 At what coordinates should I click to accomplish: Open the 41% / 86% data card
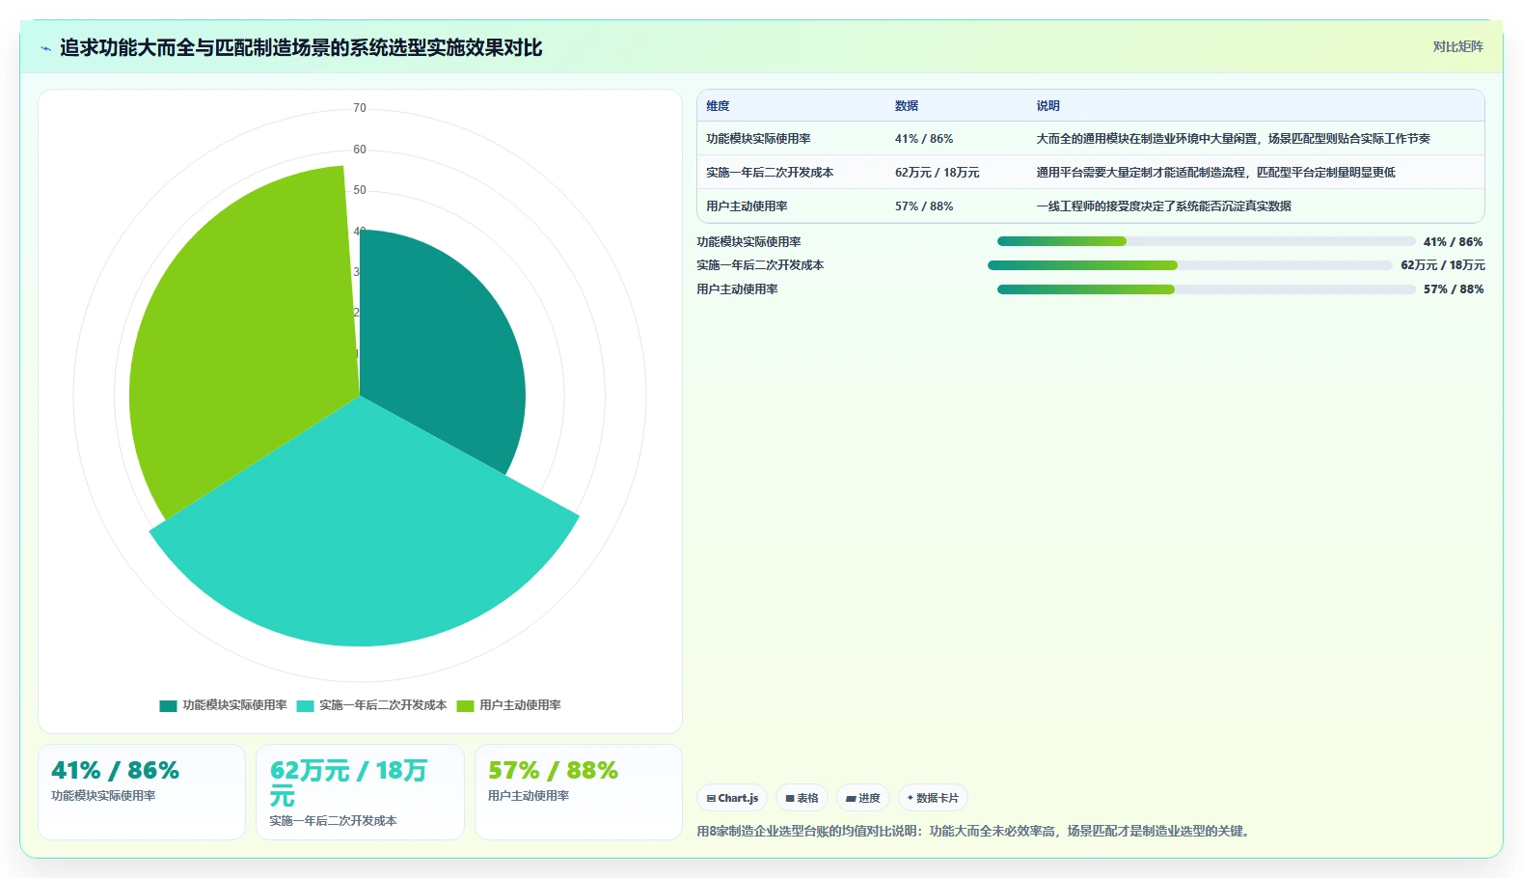[x=142, y=792]
